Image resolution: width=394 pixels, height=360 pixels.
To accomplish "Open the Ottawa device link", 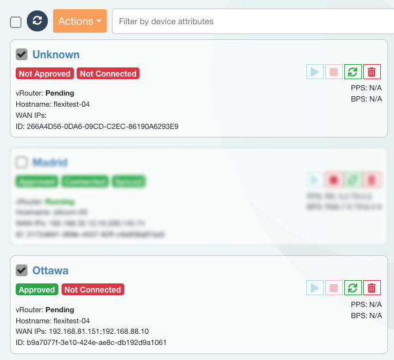I will coord(50,270).
